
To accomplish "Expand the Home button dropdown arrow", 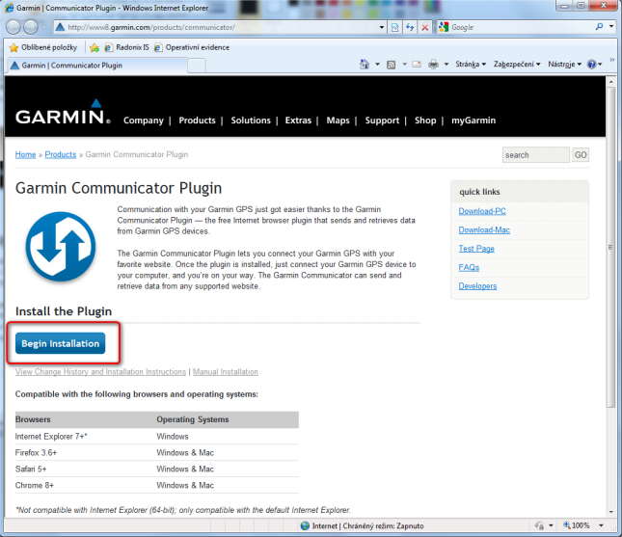I will 377,65.
